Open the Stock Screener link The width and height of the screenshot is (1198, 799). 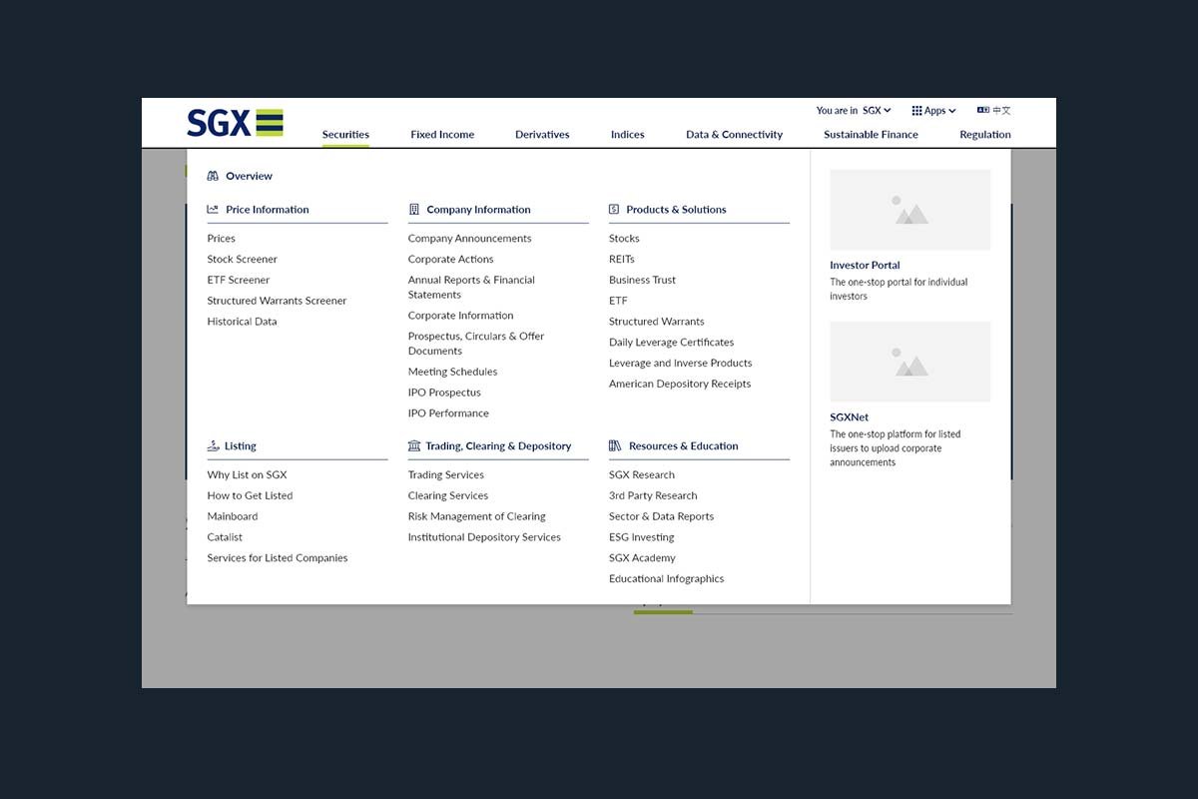[x=242, y=260]
